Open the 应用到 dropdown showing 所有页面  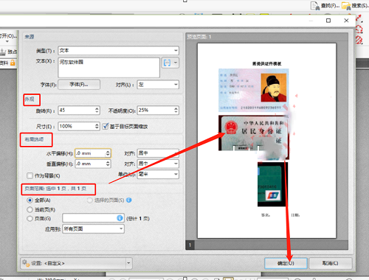[93, 229]
